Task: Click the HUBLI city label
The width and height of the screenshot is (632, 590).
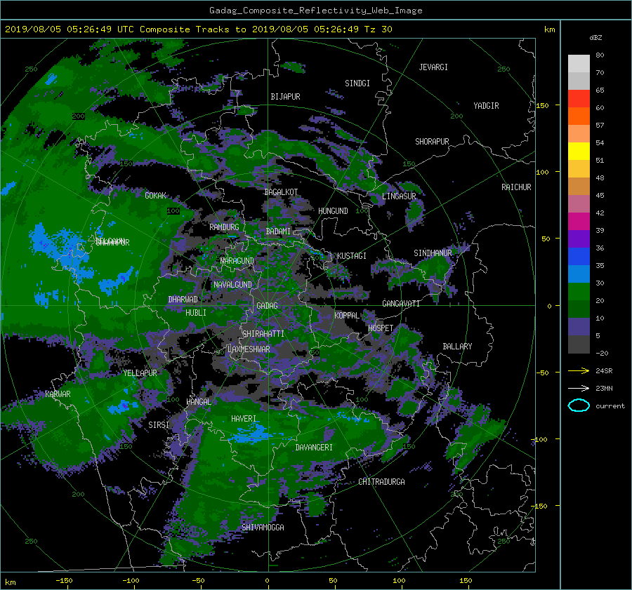Action: 196,313
